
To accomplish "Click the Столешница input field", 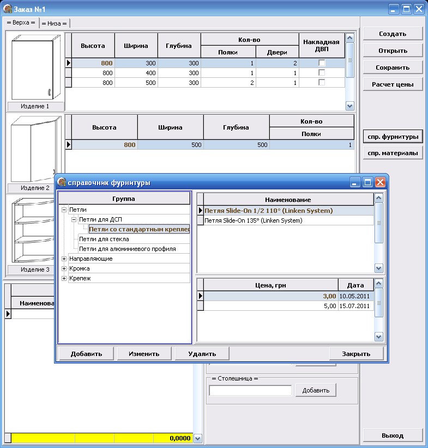I will (250, 390).
